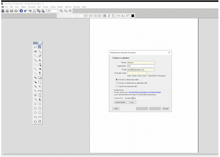
Task: Select the Acyclic Chain tool
Action: [35, 100]
